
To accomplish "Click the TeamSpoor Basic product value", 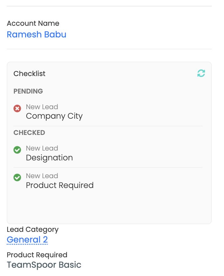I will [44, 265].
